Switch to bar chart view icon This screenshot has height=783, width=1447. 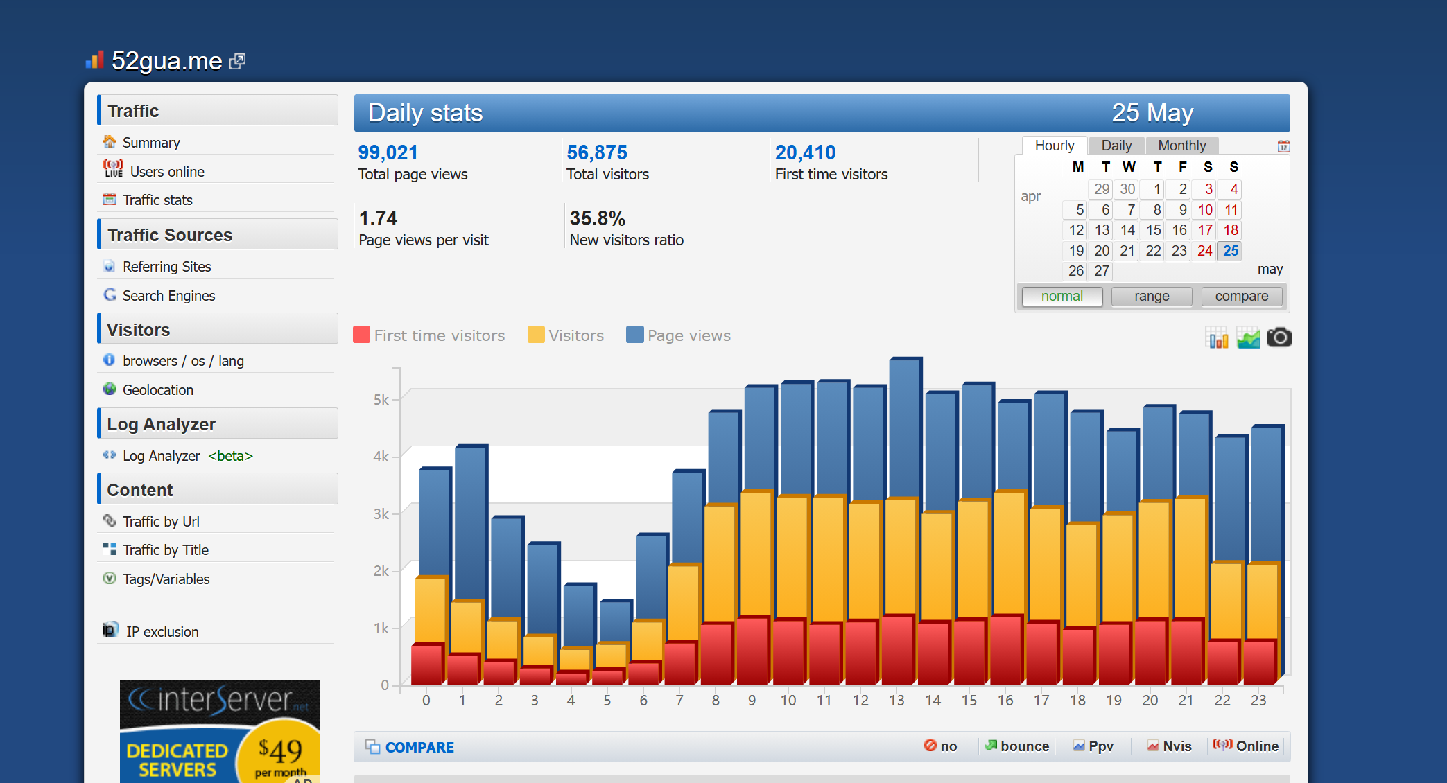1217,337
